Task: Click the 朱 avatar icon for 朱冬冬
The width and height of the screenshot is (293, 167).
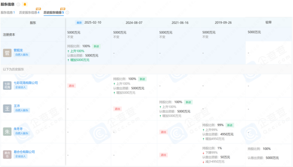Action: (x=7, y=132)
